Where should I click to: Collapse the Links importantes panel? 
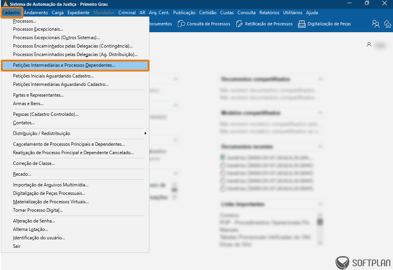[320, 204]
